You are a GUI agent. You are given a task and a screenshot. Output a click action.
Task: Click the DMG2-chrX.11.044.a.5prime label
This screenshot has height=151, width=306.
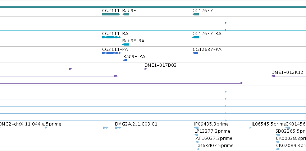pos(30,124)
